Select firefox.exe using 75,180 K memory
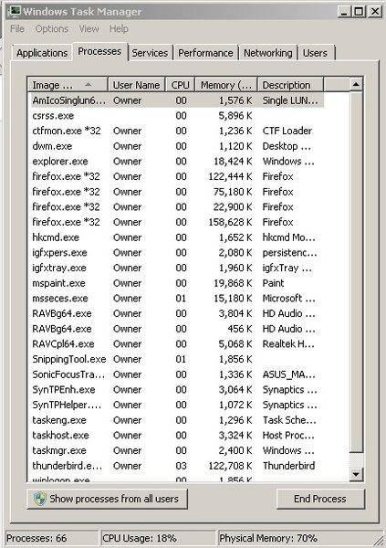 [176, 192]
